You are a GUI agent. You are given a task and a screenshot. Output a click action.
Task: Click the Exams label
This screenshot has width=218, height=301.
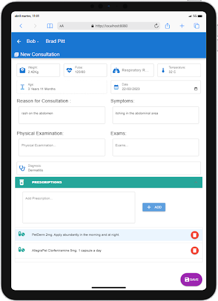point(118,133)
